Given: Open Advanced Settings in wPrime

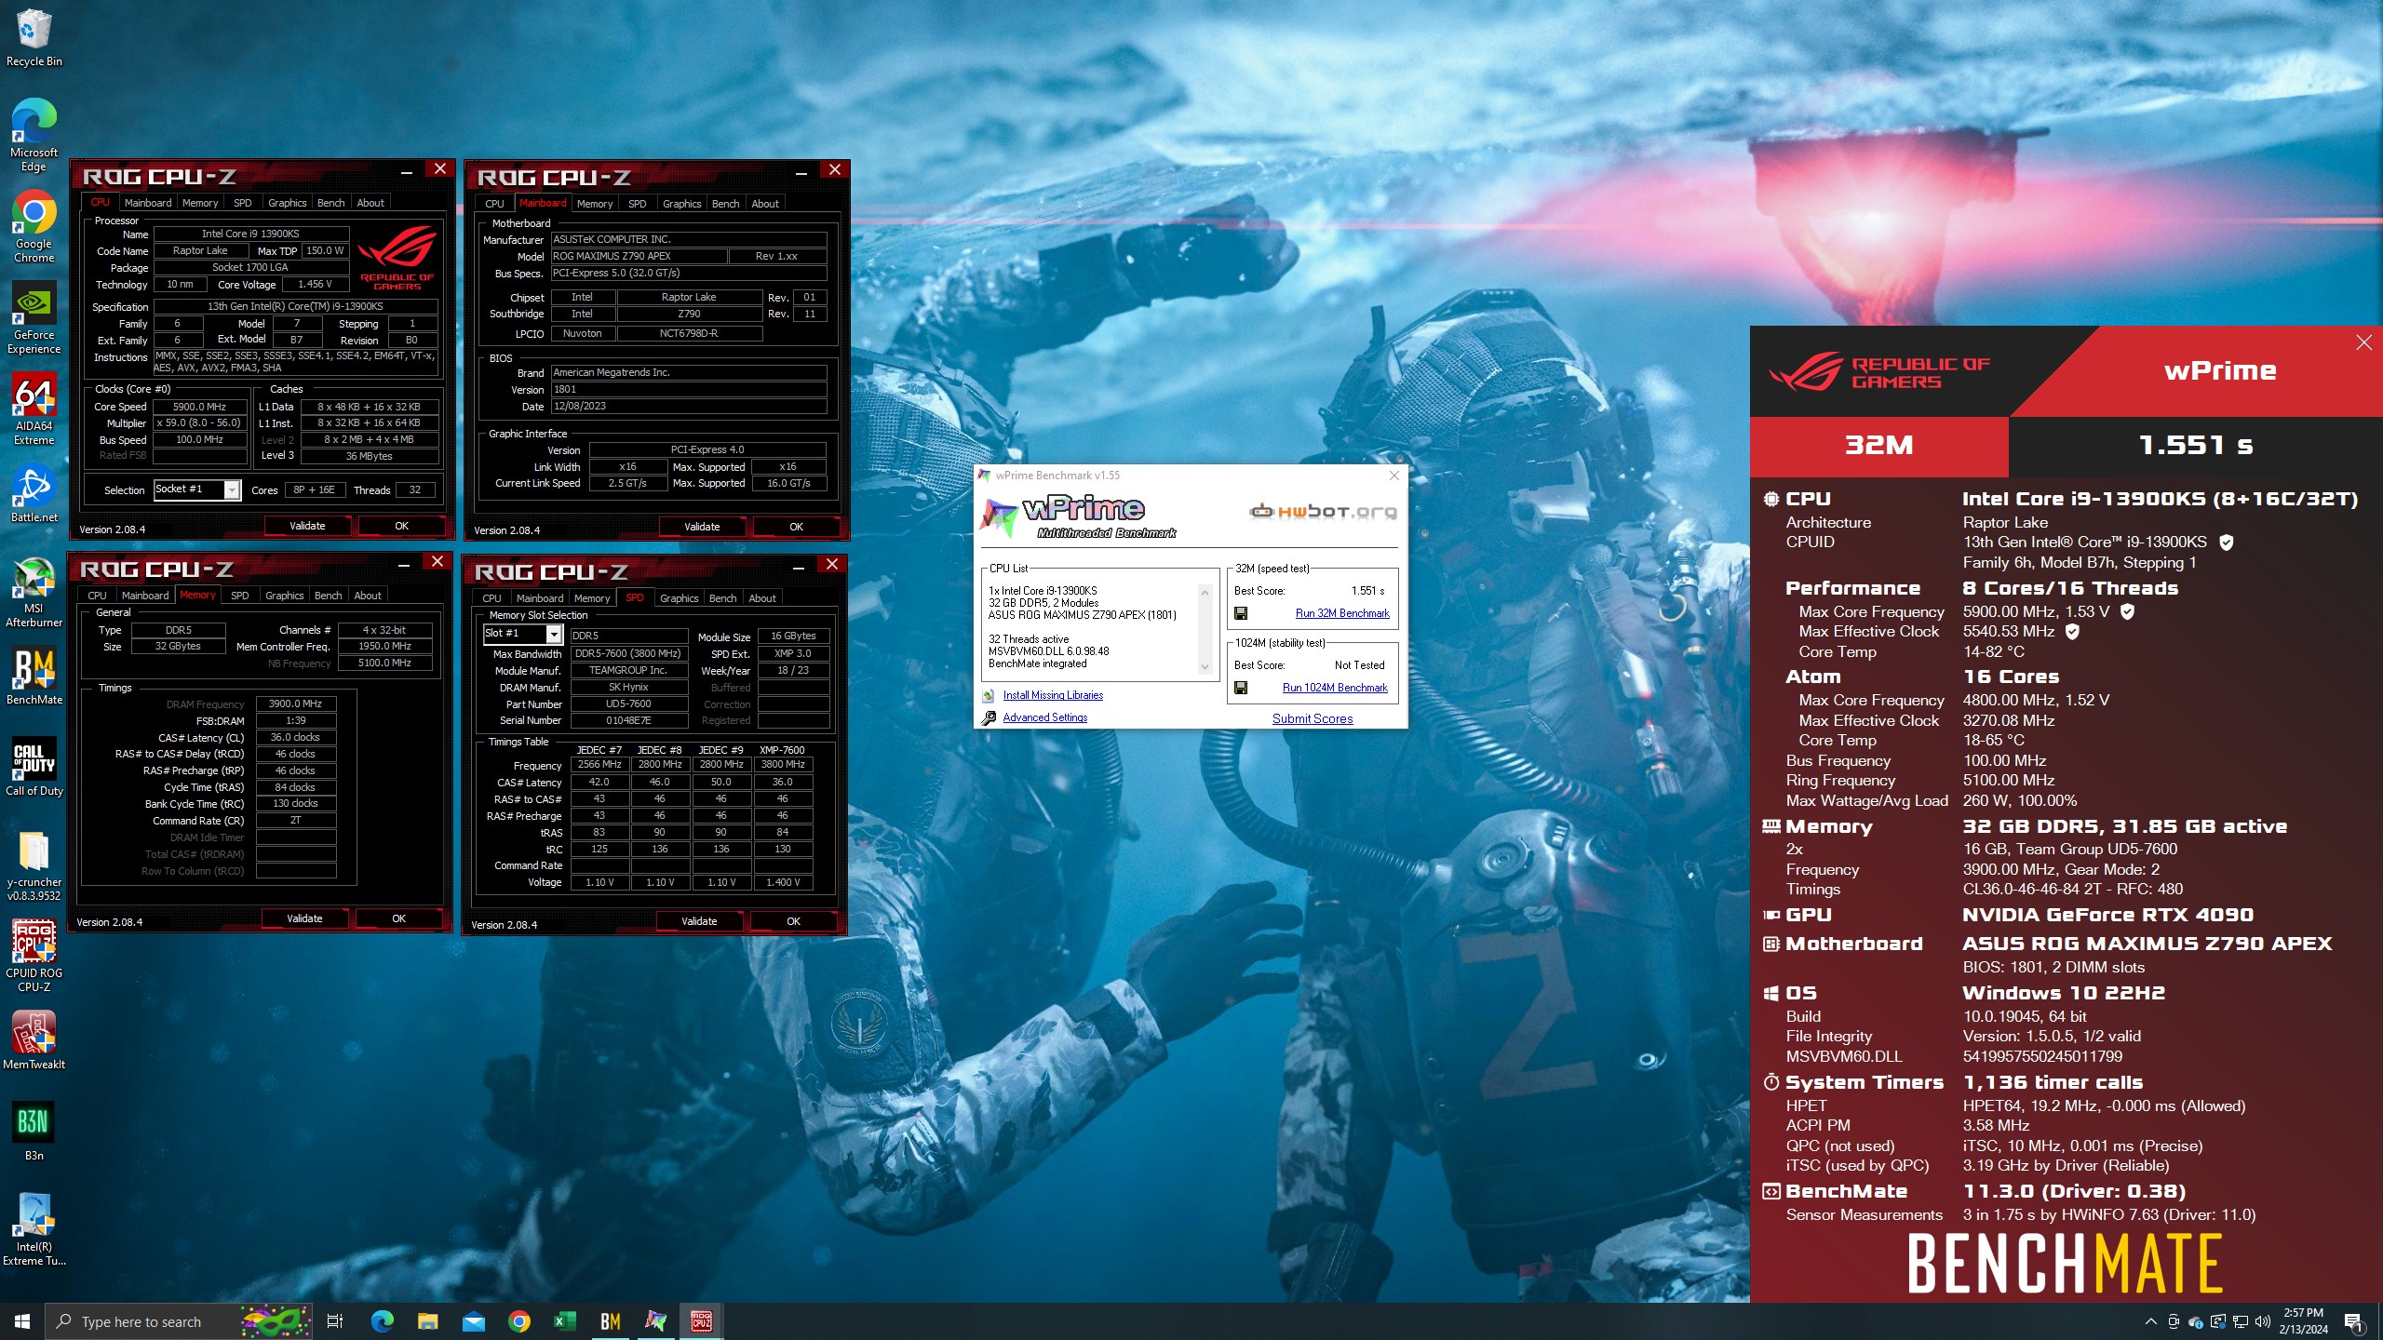Looking at the screenshot, I should (x=1044, y=717).
